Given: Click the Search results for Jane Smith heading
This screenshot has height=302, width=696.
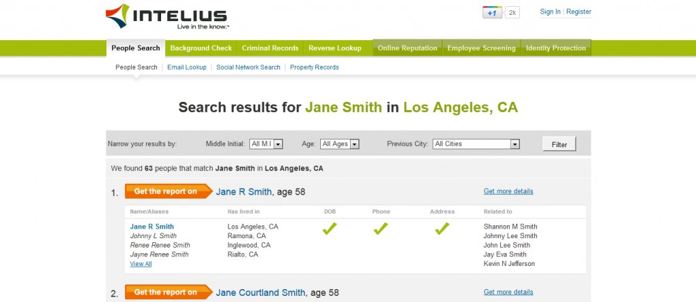Looking at the screenshot, I should pyautogui.click(x=348, y=107).
